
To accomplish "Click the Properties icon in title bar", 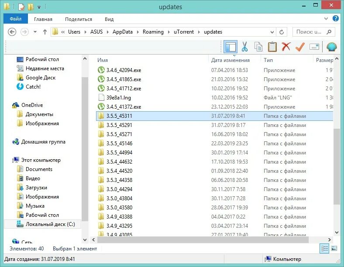I will click(x=21, y=7).
